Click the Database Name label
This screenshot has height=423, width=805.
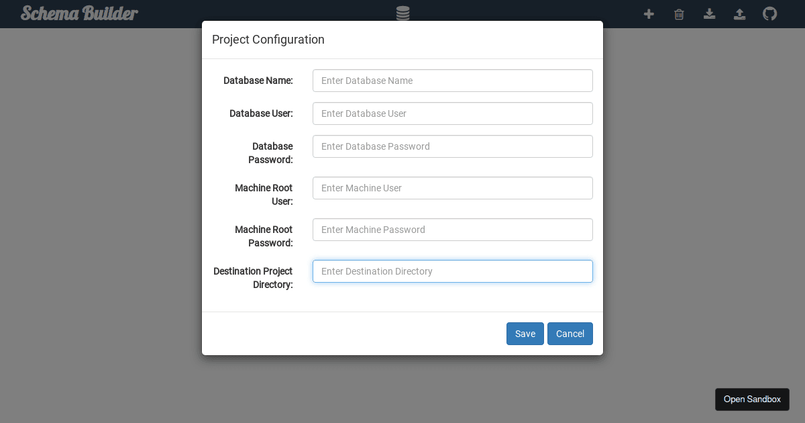point(258,80)
